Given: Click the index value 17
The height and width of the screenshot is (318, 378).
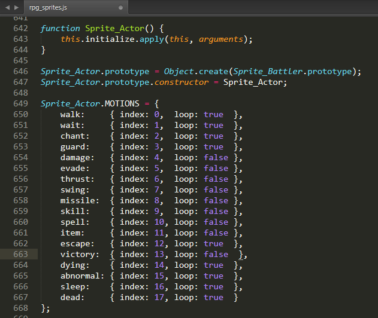Looking at the screenshot, I should click(159, 297).
